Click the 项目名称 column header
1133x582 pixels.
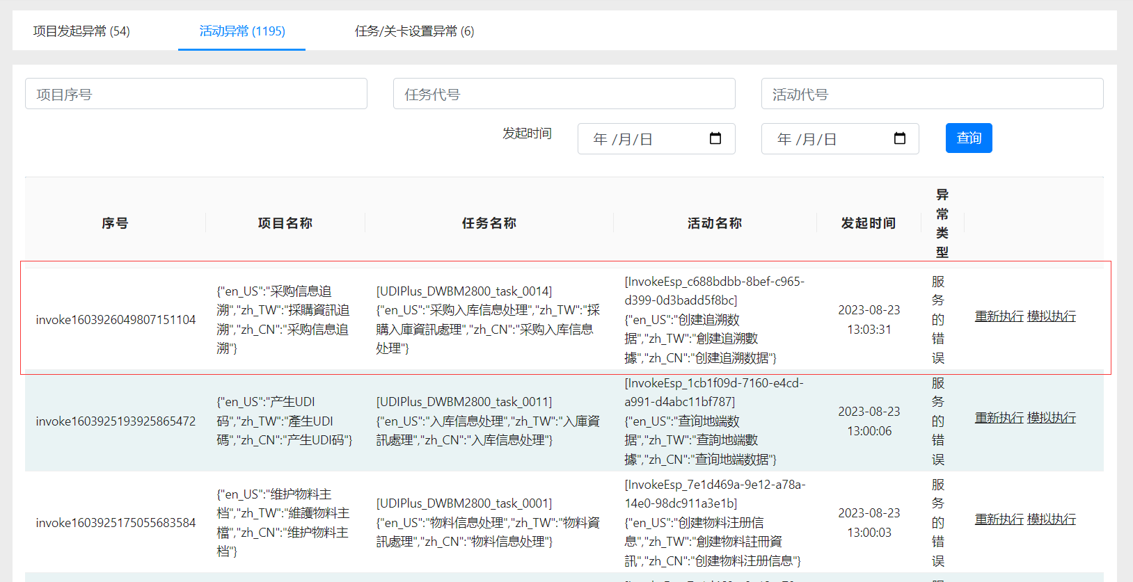[285, 223]
